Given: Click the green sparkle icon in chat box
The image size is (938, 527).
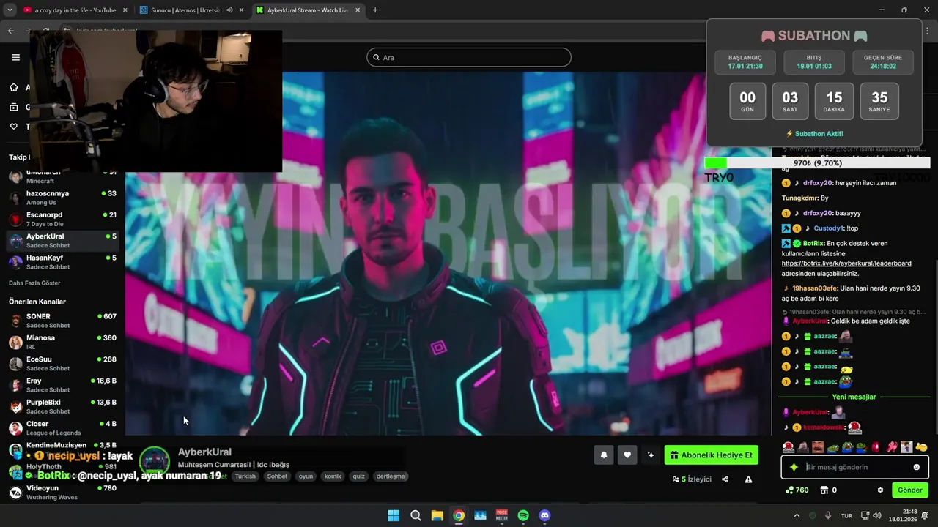Looking at the screenshot, I should point(794,467).
